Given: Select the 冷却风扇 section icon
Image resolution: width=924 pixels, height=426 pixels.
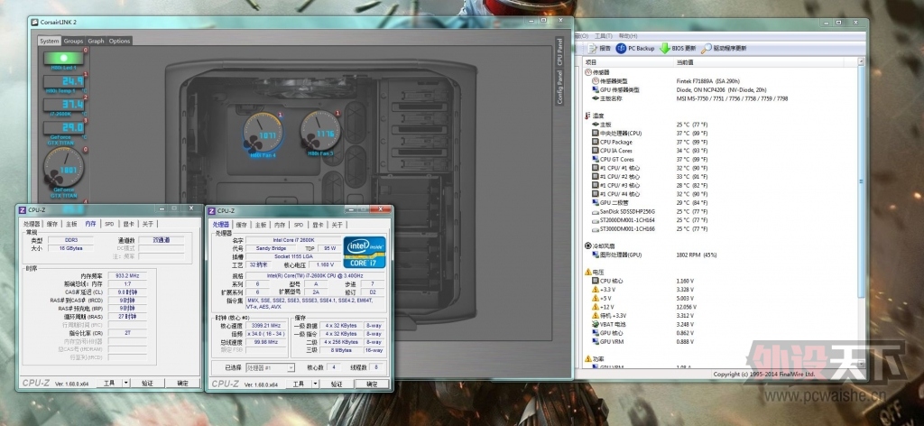Looking at the screenshot, I should [588, 245].
